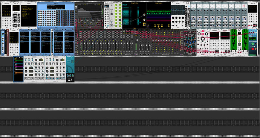
Task: Click the tall vertical fader between blue MIDI modules
Action: 52,42
